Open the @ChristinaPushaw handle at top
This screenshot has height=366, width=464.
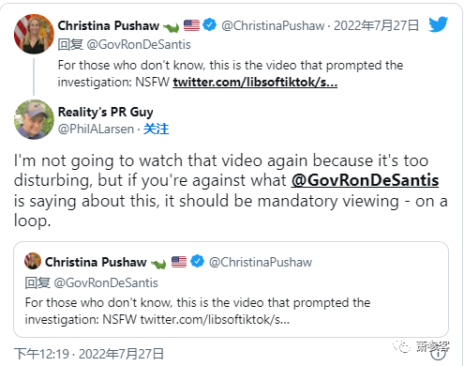click(x=273, y=25)
